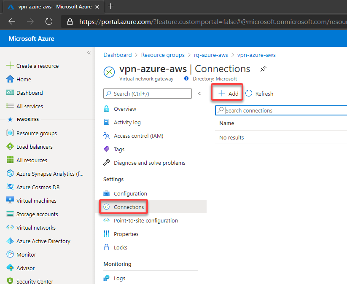Go to the Resource groups breadcrumb link
The width and height of the screenshot is (347, 284).
click(163, 55)
